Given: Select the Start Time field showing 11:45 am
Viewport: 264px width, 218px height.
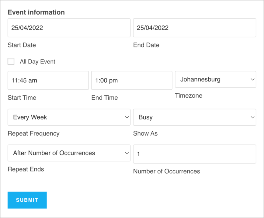Looking at the screenshot, I should (48, 80).
